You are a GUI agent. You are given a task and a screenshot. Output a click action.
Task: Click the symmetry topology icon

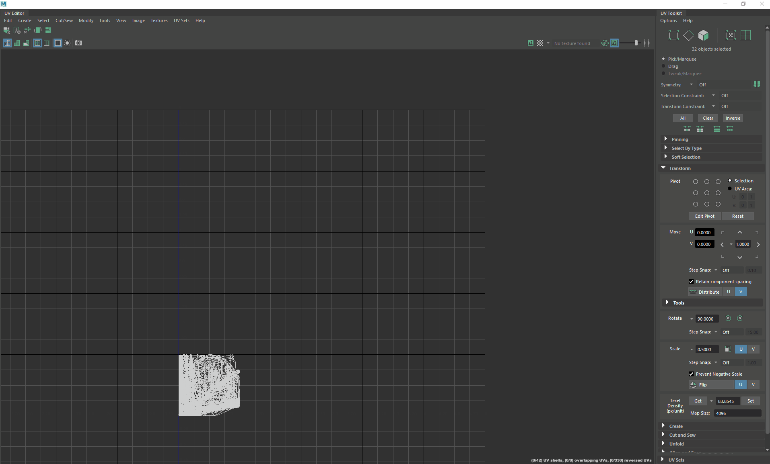click(x=757, y=84)
